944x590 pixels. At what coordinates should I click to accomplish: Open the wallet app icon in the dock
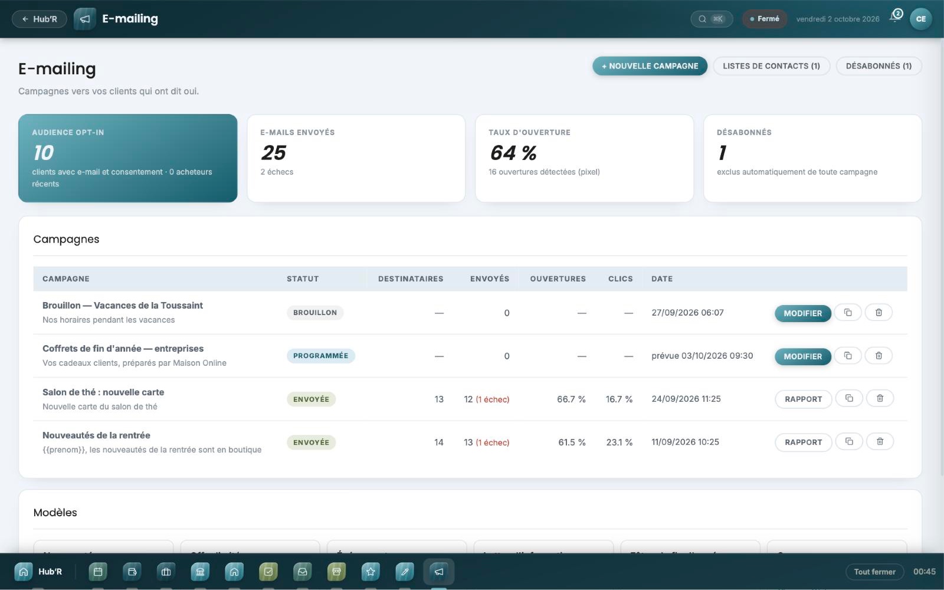[132, 572]
